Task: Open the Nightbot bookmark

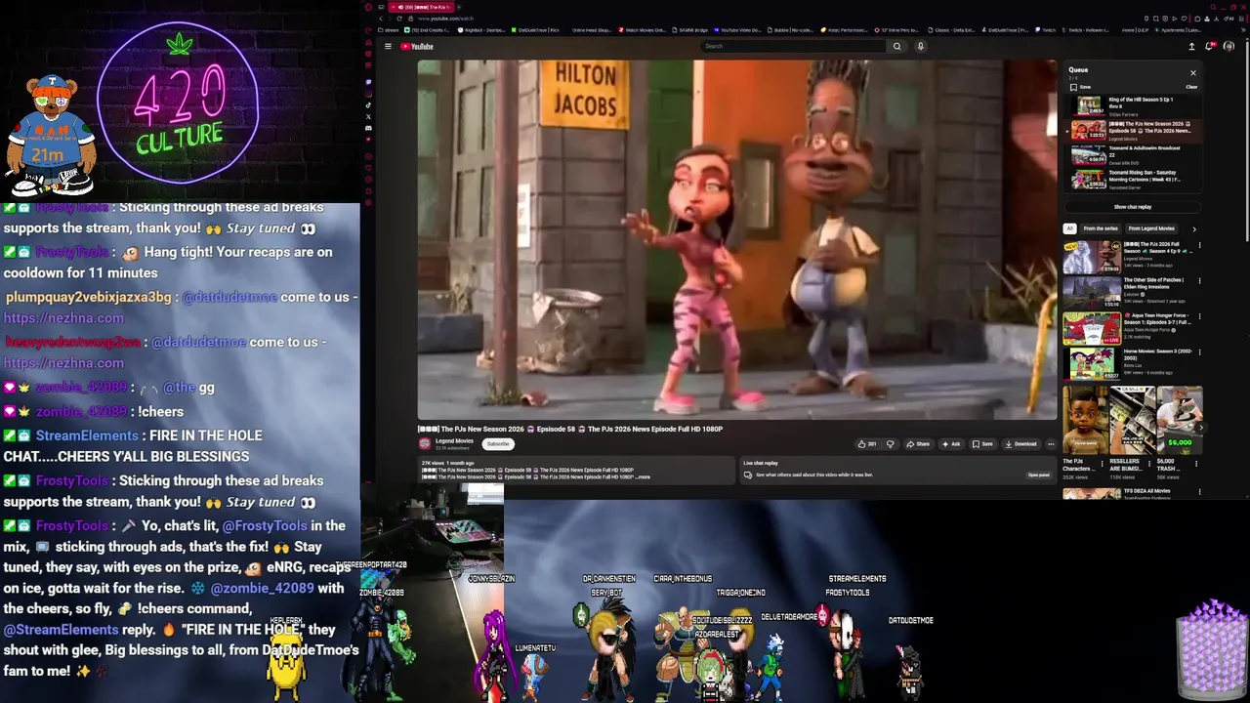Action: coord(482,30)
